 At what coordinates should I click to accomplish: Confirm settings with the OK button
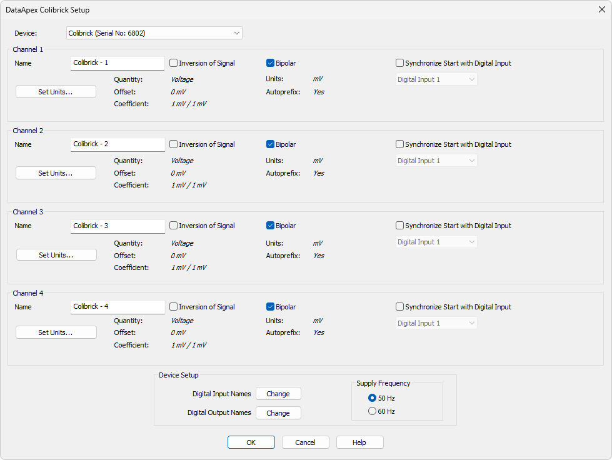click(x=251, y=442)
